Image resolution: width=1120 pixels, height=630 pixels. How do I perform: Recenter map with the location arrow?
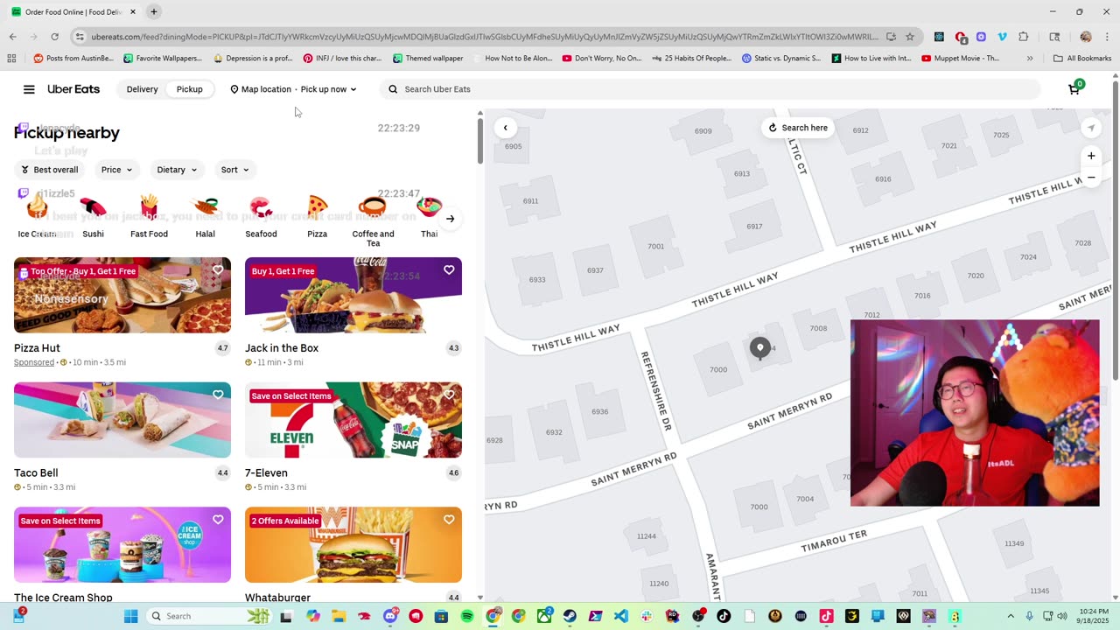pos(1090,128)
